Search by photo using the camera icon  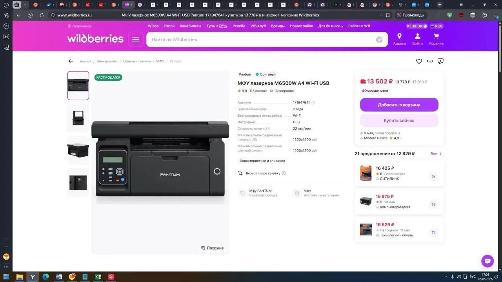379,40
